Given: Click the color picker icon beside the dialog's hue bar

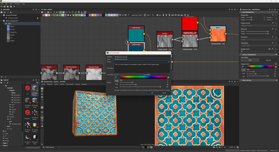Looking at the screenshot, I should (x=168, y=77).
